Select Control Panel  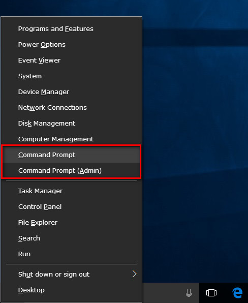point(72,207)
